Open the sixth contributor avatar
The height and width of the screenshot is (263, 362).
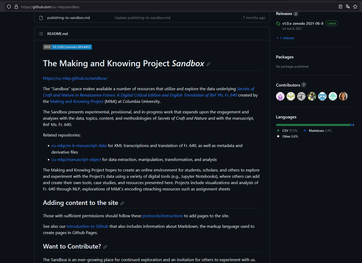(x=333, y=96)
